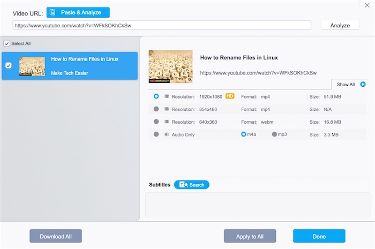375x249 pixels.
Task: Click the Done button
Action: tap(319, 236)
